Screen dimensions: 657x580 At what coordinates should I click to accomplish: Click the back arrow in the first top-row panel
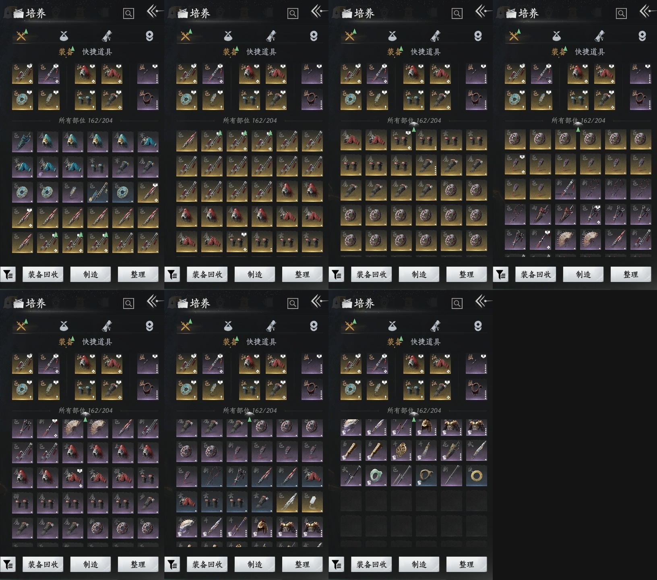155,11
